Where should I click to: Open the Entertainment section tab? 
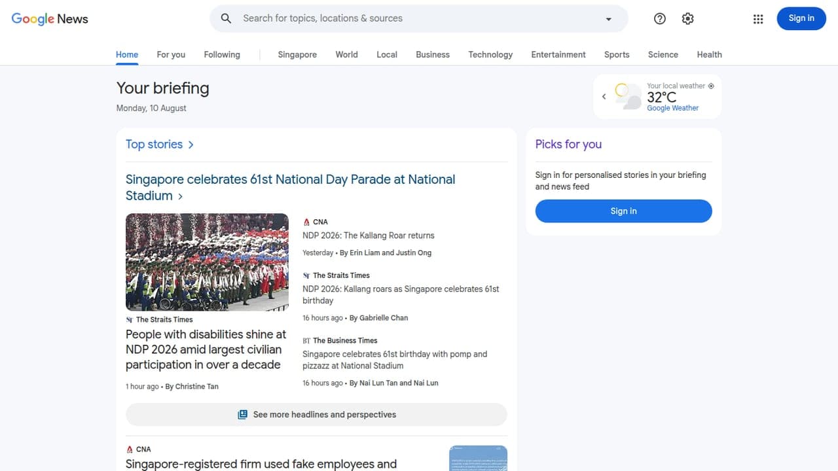558,54
